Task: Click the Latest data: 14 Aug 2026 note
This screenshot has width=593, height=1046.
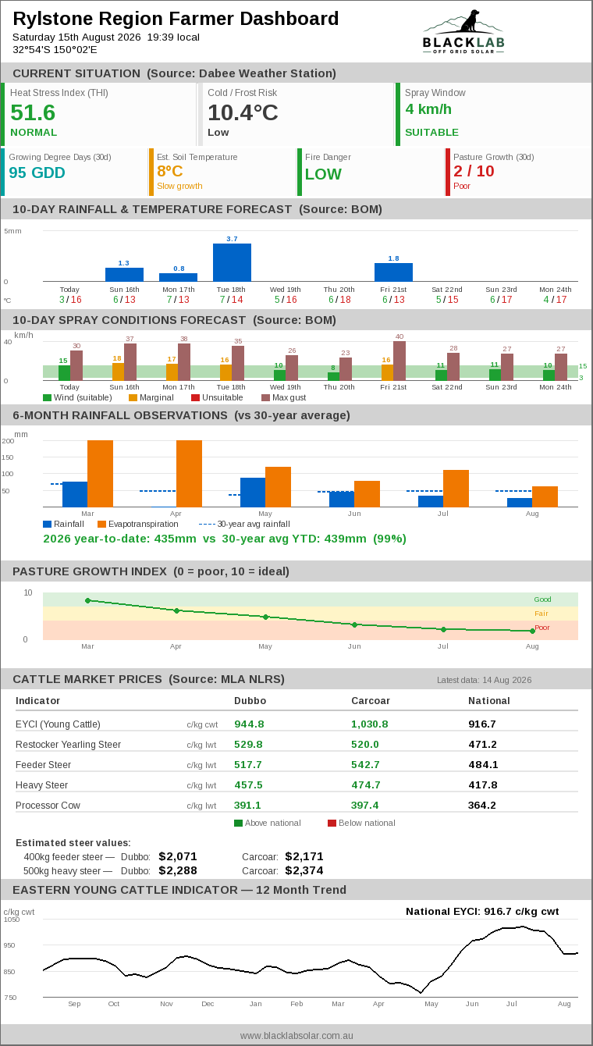Action: 484,680
